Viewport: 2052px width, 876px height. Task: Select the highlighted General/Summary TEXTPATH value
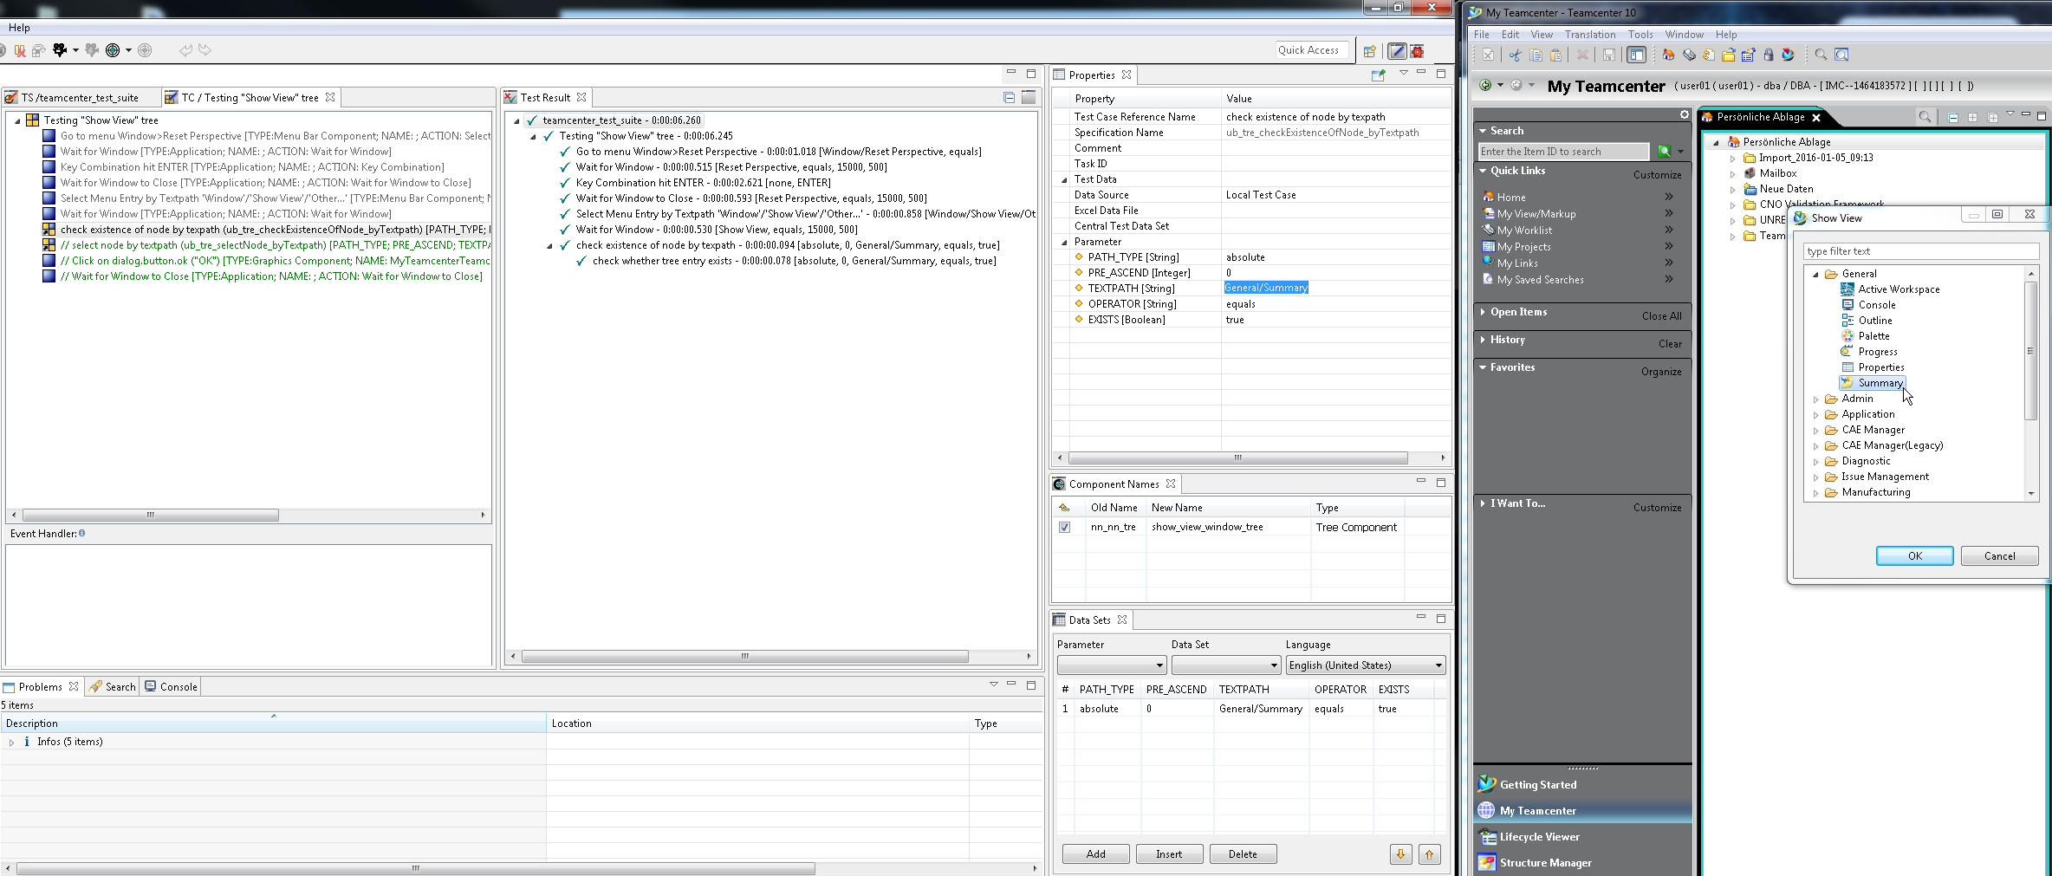[x=1266, y=288]
